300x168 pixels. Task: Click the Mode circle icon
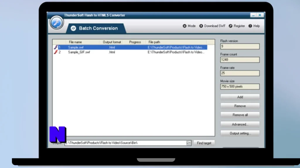(x=185, y=26)
